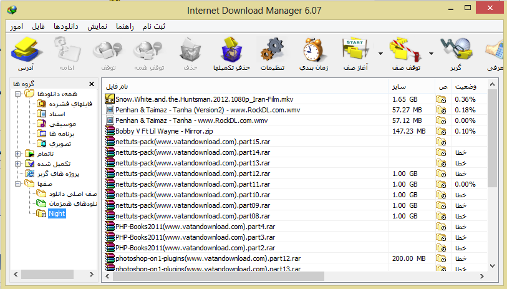Click RAR archive icon of nettuts-pack part10
The image size is (507, 289).
coord(110,195)
